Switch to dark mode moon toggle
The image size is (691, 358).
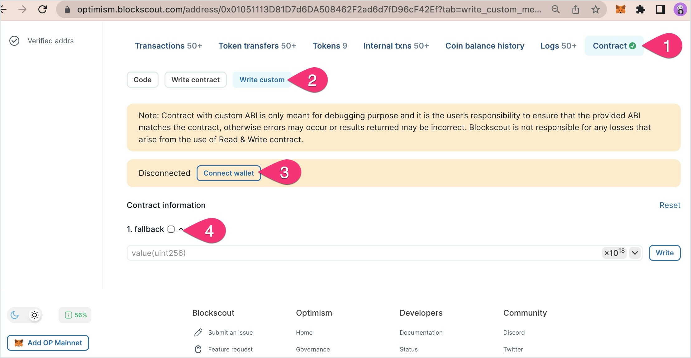[15, 315]
